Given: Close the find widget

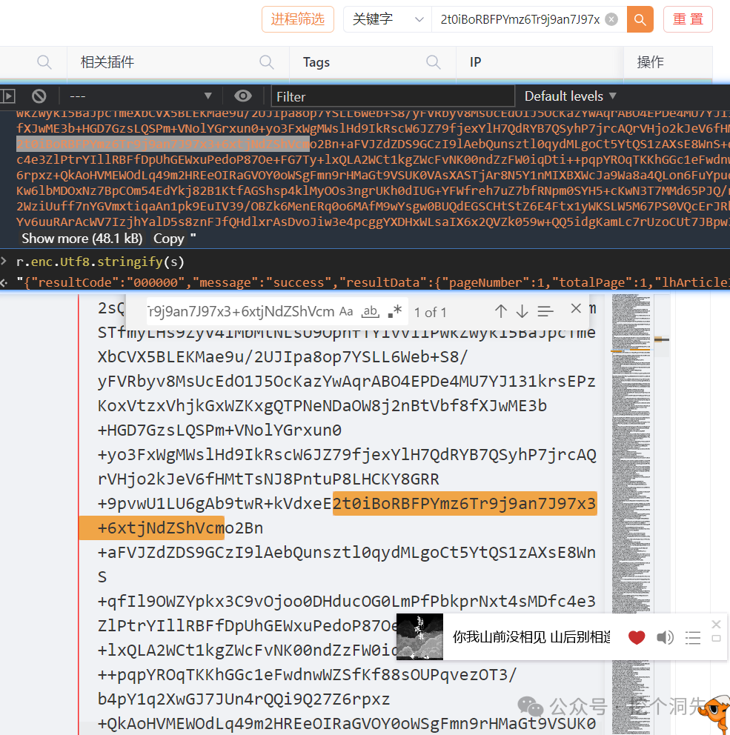Looking at the screenshot, I should point(576,308).
